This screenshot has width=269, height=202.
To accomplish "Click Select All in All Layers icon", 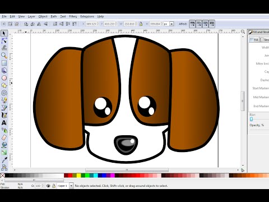I will [10, 24].
